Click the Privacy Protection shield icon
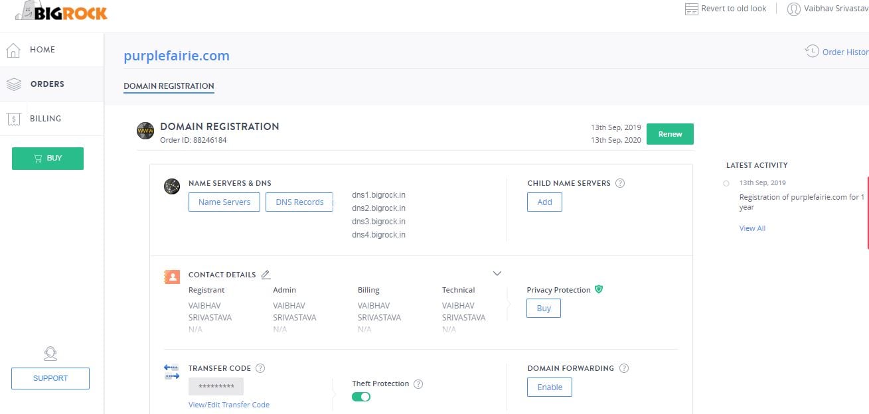Screen dimensions: 869x414 tap(599, 289)
